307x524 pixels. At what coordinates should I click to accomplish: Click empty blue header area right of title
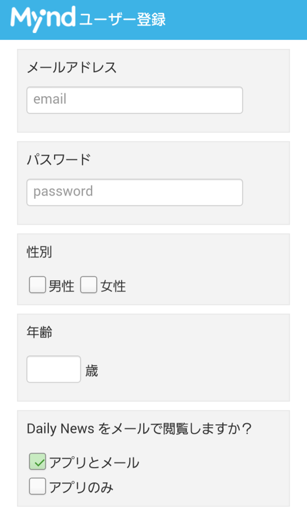click(236, 20)
